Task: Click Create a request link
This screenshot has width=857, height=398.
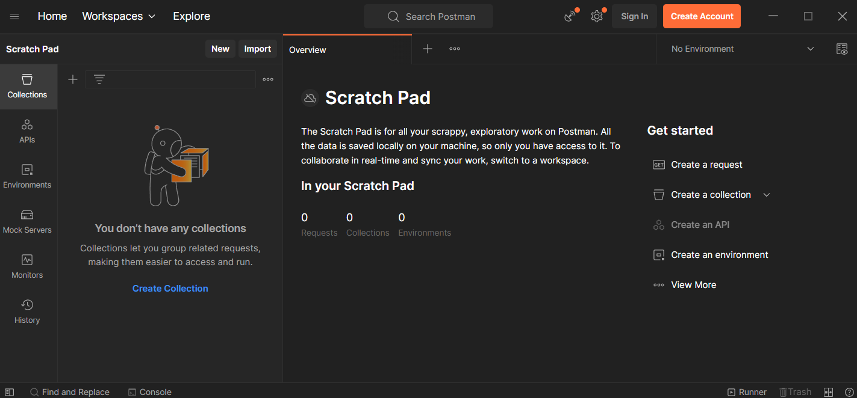Action: click(707, 165)
